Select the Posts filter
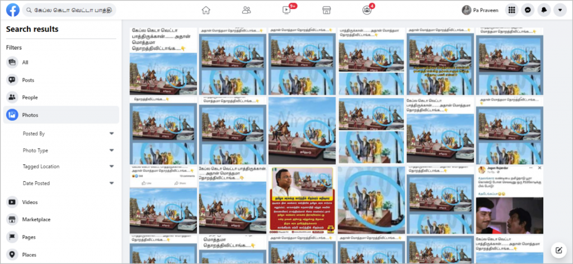Image resolution: width=573 pixels, height=264 pixels. (x=61, y=80)
